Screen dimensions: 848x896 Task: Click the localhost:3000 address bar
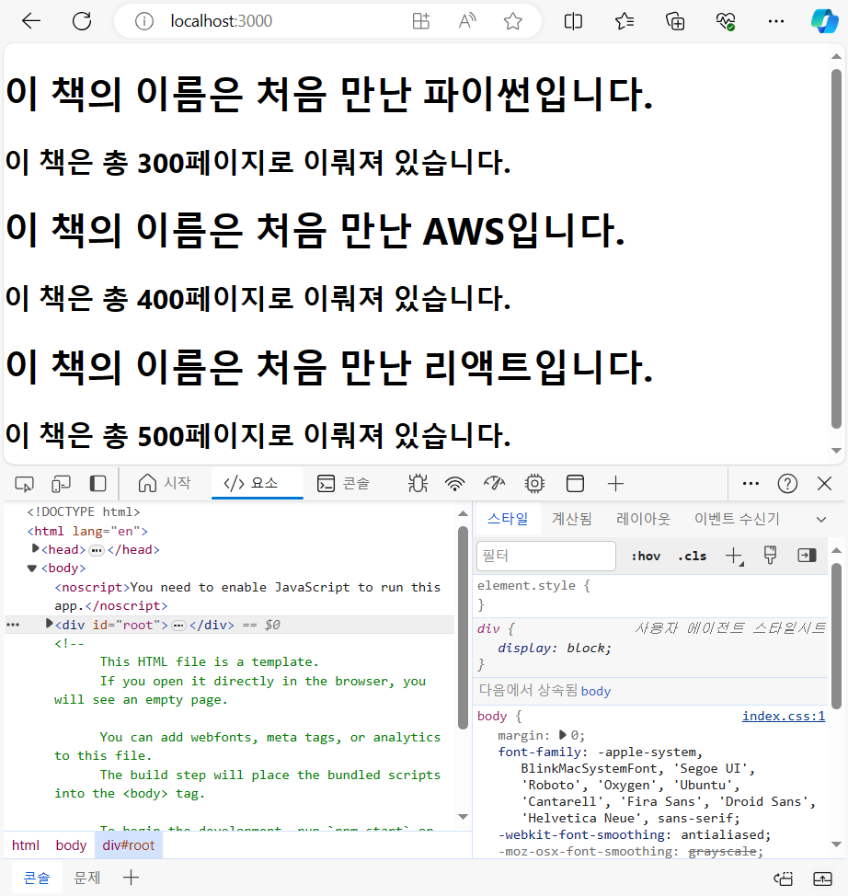click(x=222, y=21)
